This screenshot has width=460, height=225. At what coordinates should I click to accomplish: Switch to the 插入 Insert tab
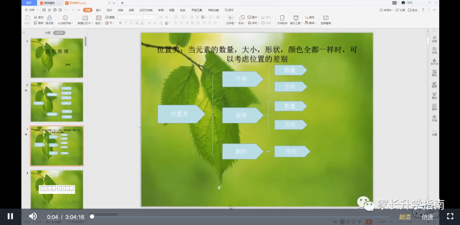click(x=98, y=10)
